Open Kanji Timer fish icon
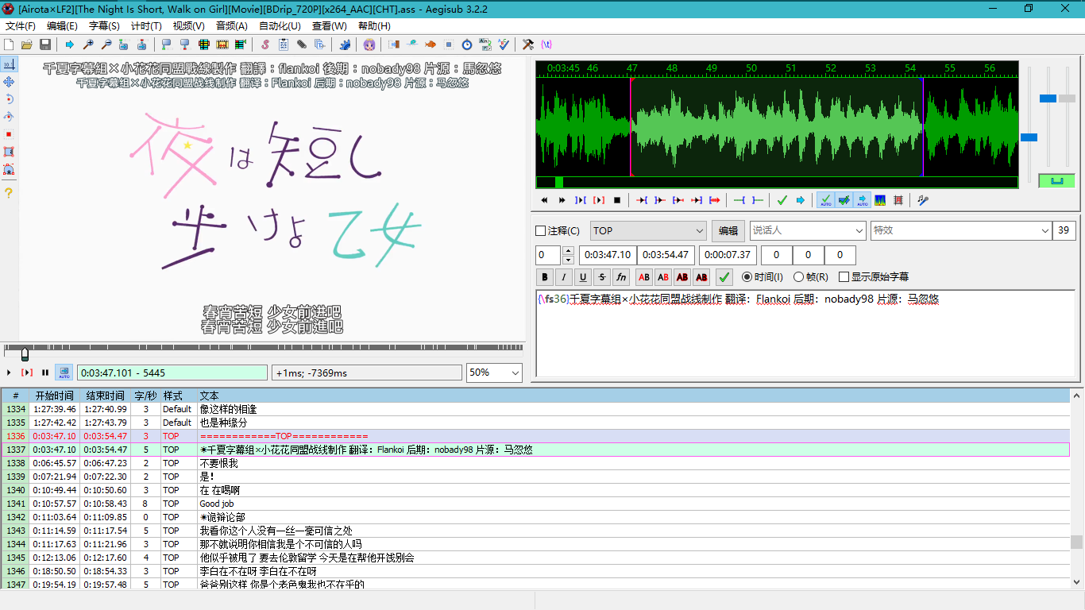This screenshot has height=610, width=1085. [431, 44]
